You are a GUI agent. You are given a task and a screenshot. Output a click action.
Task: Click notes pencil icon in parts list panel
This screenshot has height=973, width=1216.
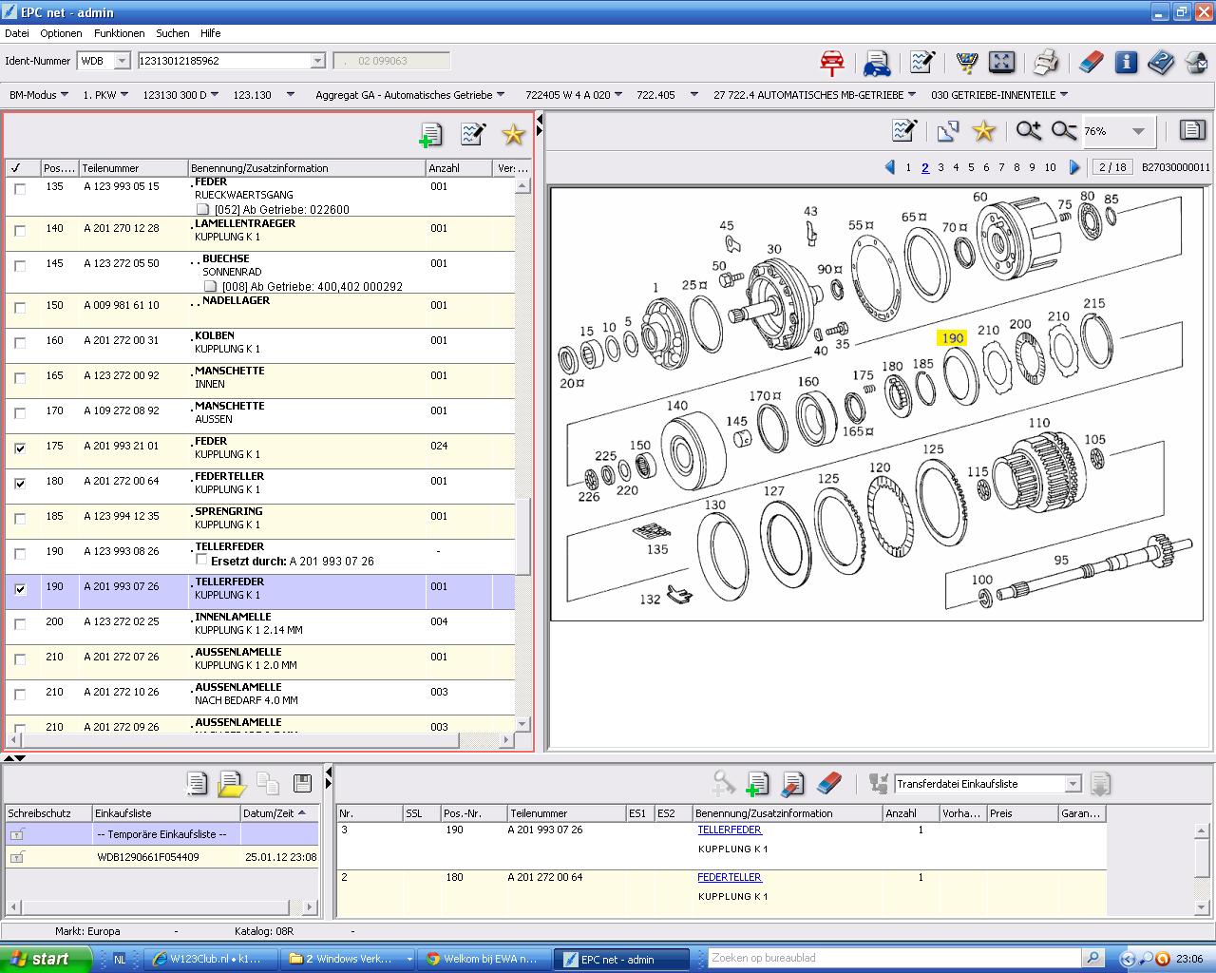472,135
